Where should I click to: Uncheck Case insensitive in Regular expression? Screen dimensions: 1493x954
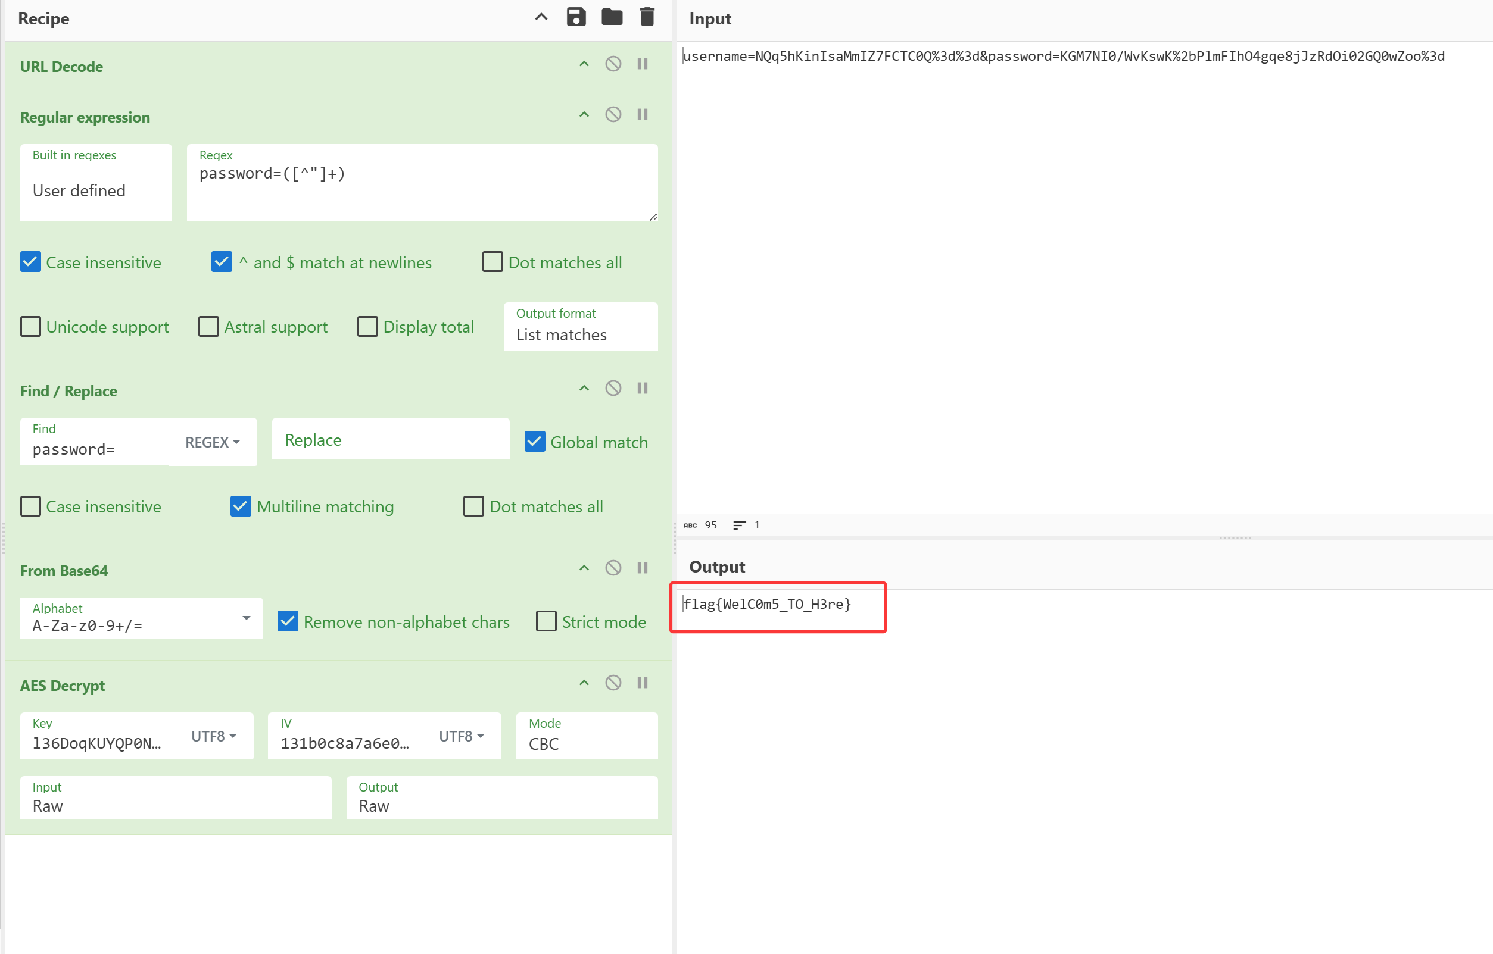tap(30, 262)
